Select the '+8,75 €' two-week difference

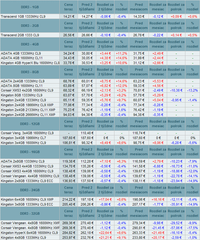105,81
